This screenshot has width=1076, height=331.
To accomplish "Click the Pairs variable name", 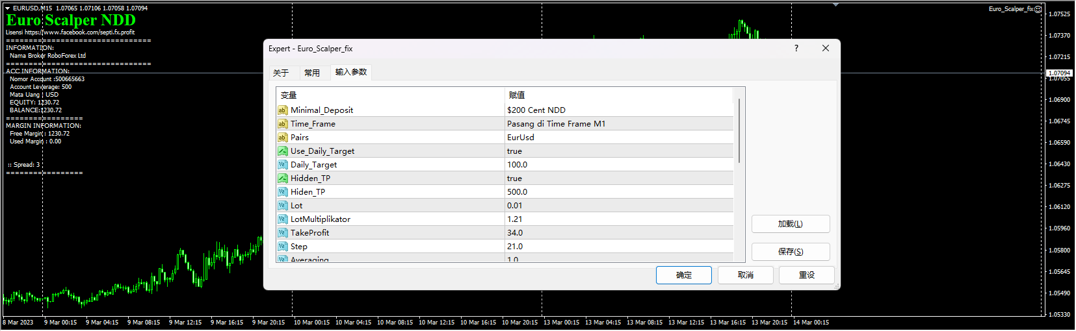I will 300,138.
